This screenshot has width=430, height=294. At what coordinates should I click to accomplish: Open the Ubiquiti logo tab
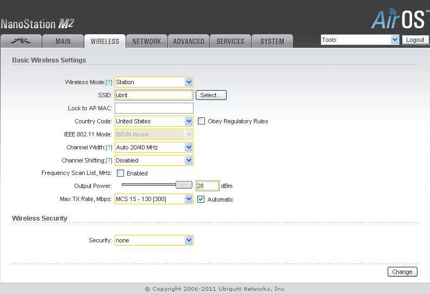coord(21,41)
